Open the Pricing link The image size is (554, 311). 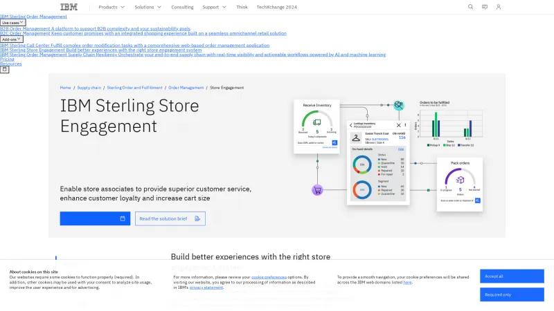[x=7, y=59]
